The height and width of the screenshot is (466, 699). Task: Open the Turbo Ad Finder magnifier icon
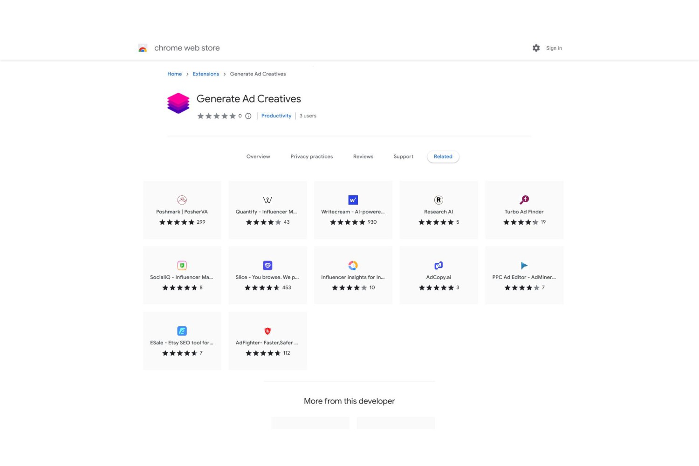(x=524, y=200)
